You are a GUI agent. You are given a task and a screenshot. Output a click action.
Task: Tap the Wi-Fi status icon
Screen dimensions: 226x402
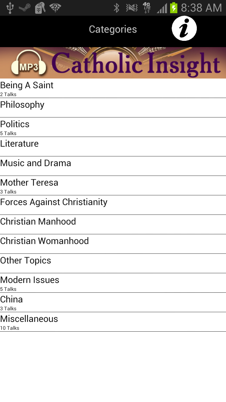coord(55,8)
